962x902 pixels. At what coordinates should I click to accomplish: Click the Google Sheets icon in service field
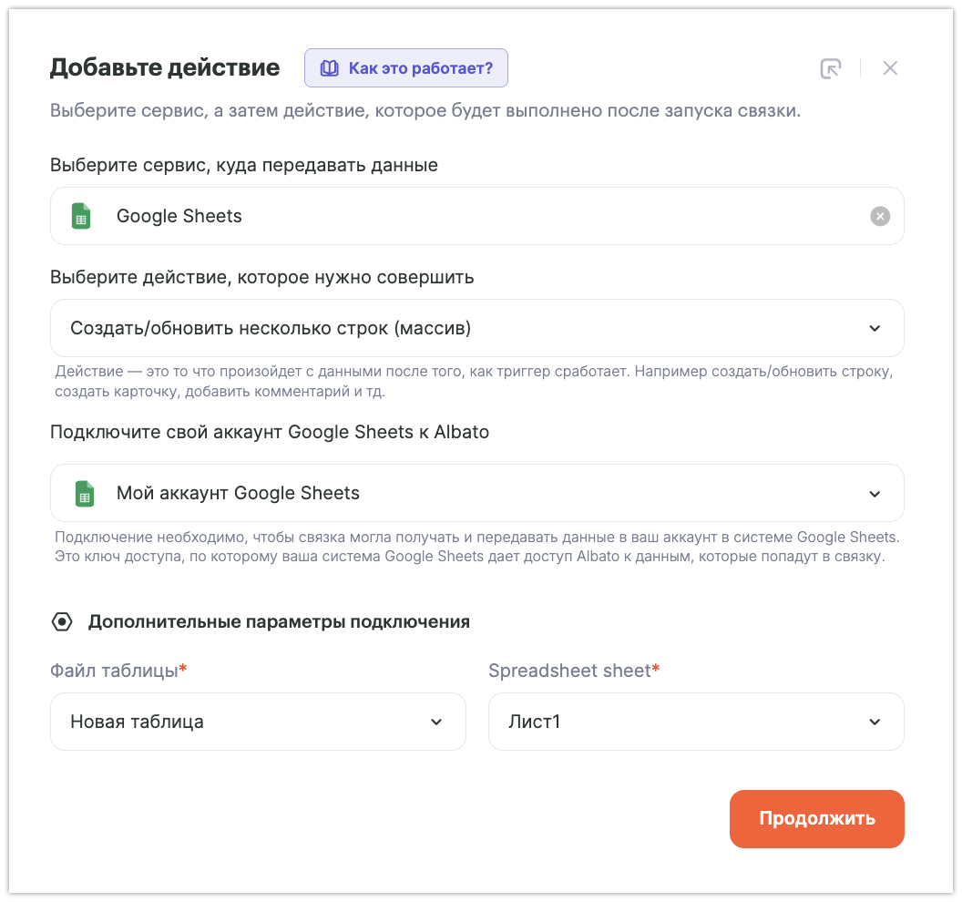[x=81, y=216]
